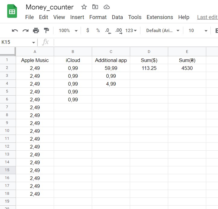The height and width of the screenshot is (209, 218).
Task: Select cell B2 with 0,99
Action: coord(73,68)
